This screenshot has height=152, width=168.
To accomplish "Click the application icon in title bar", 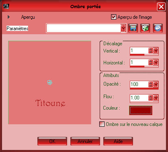I will click(6, 6).
